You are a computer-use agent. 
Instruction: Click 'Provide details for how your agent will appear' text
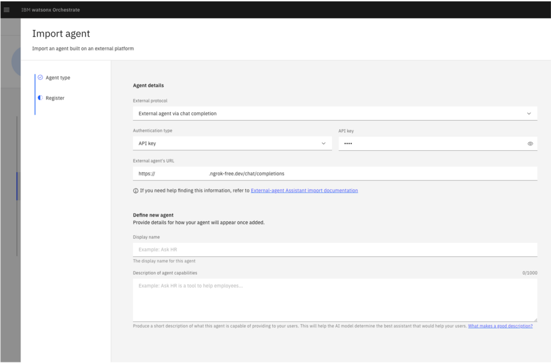pos(199,222)
